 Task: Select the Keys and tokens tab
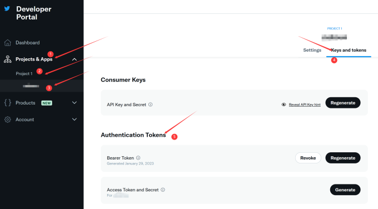click(x=349, y=50)
